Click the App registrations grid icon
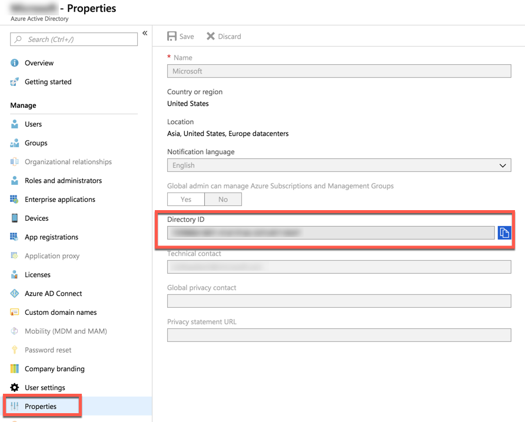The height and width of the screenshot is (422, 525). 15,237
